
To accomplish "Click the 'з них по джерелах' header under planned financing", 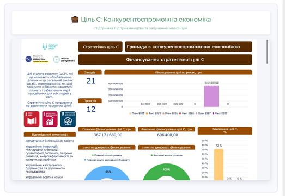I will (x=107, y=148).
